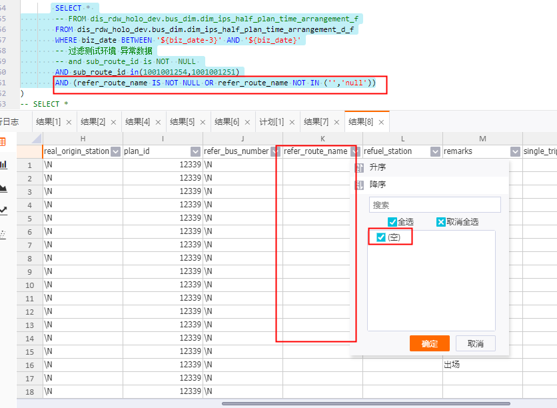557x408 pixels.
Task: Close the 结果[4] tab
Action: click(x=158, y=122)
